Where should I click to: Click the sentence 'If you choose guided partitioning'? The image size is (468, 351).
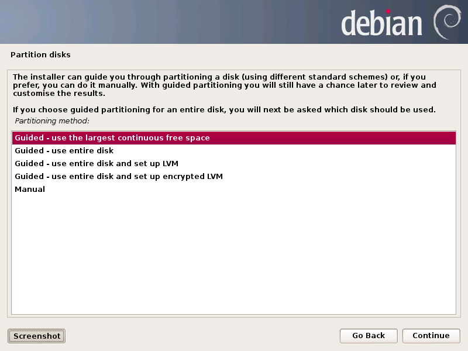(x=224, y=110)
